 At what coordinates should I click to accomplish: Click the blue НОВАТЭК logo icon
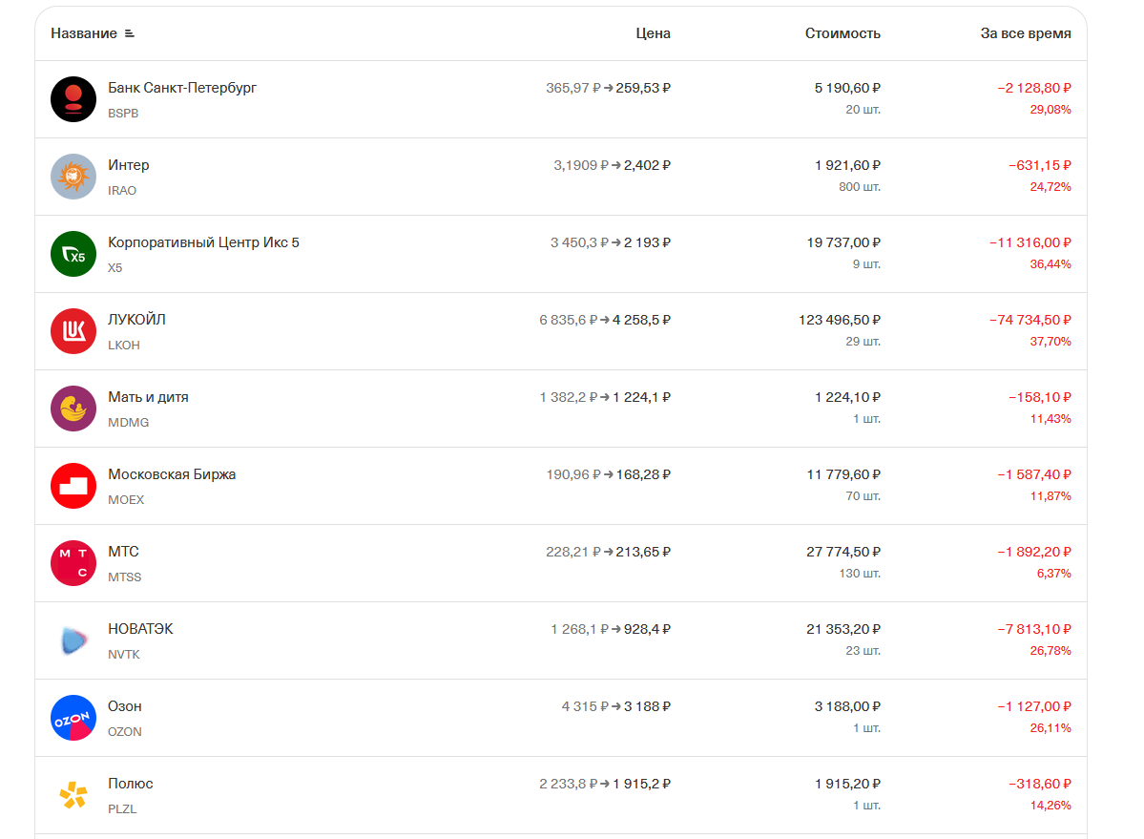(73, 640)
